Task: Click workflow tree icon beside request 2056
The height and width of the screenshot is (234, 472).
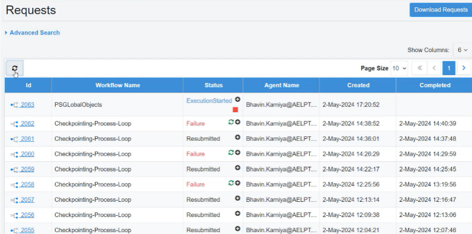Action: tap(14, 215)
